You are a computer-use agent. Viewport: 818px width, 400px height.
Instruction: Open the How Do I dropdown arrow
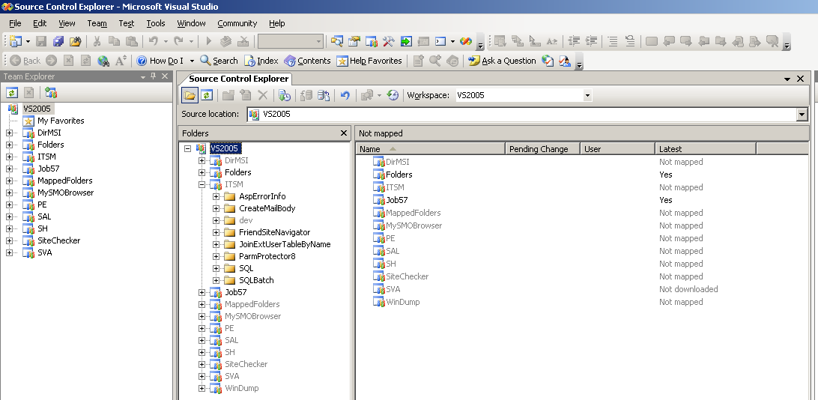pyautogui.click(x=192, y=61)
